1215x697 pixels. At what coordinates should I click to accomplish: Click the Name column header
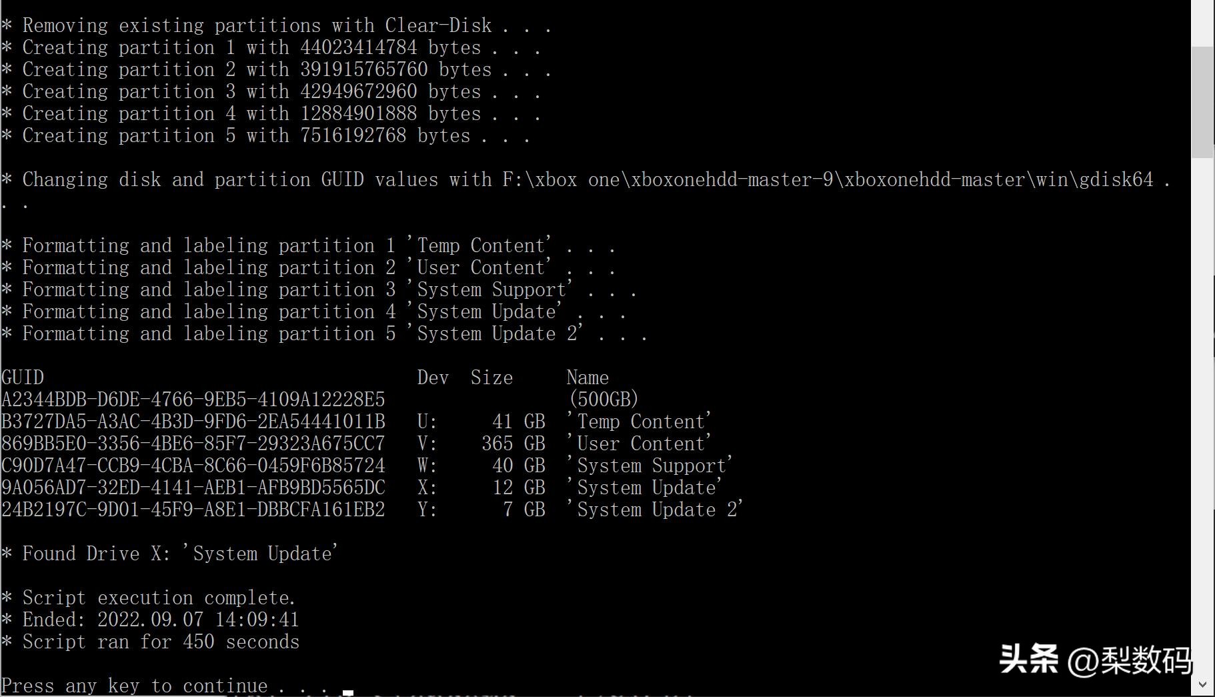tap(587, 378)
